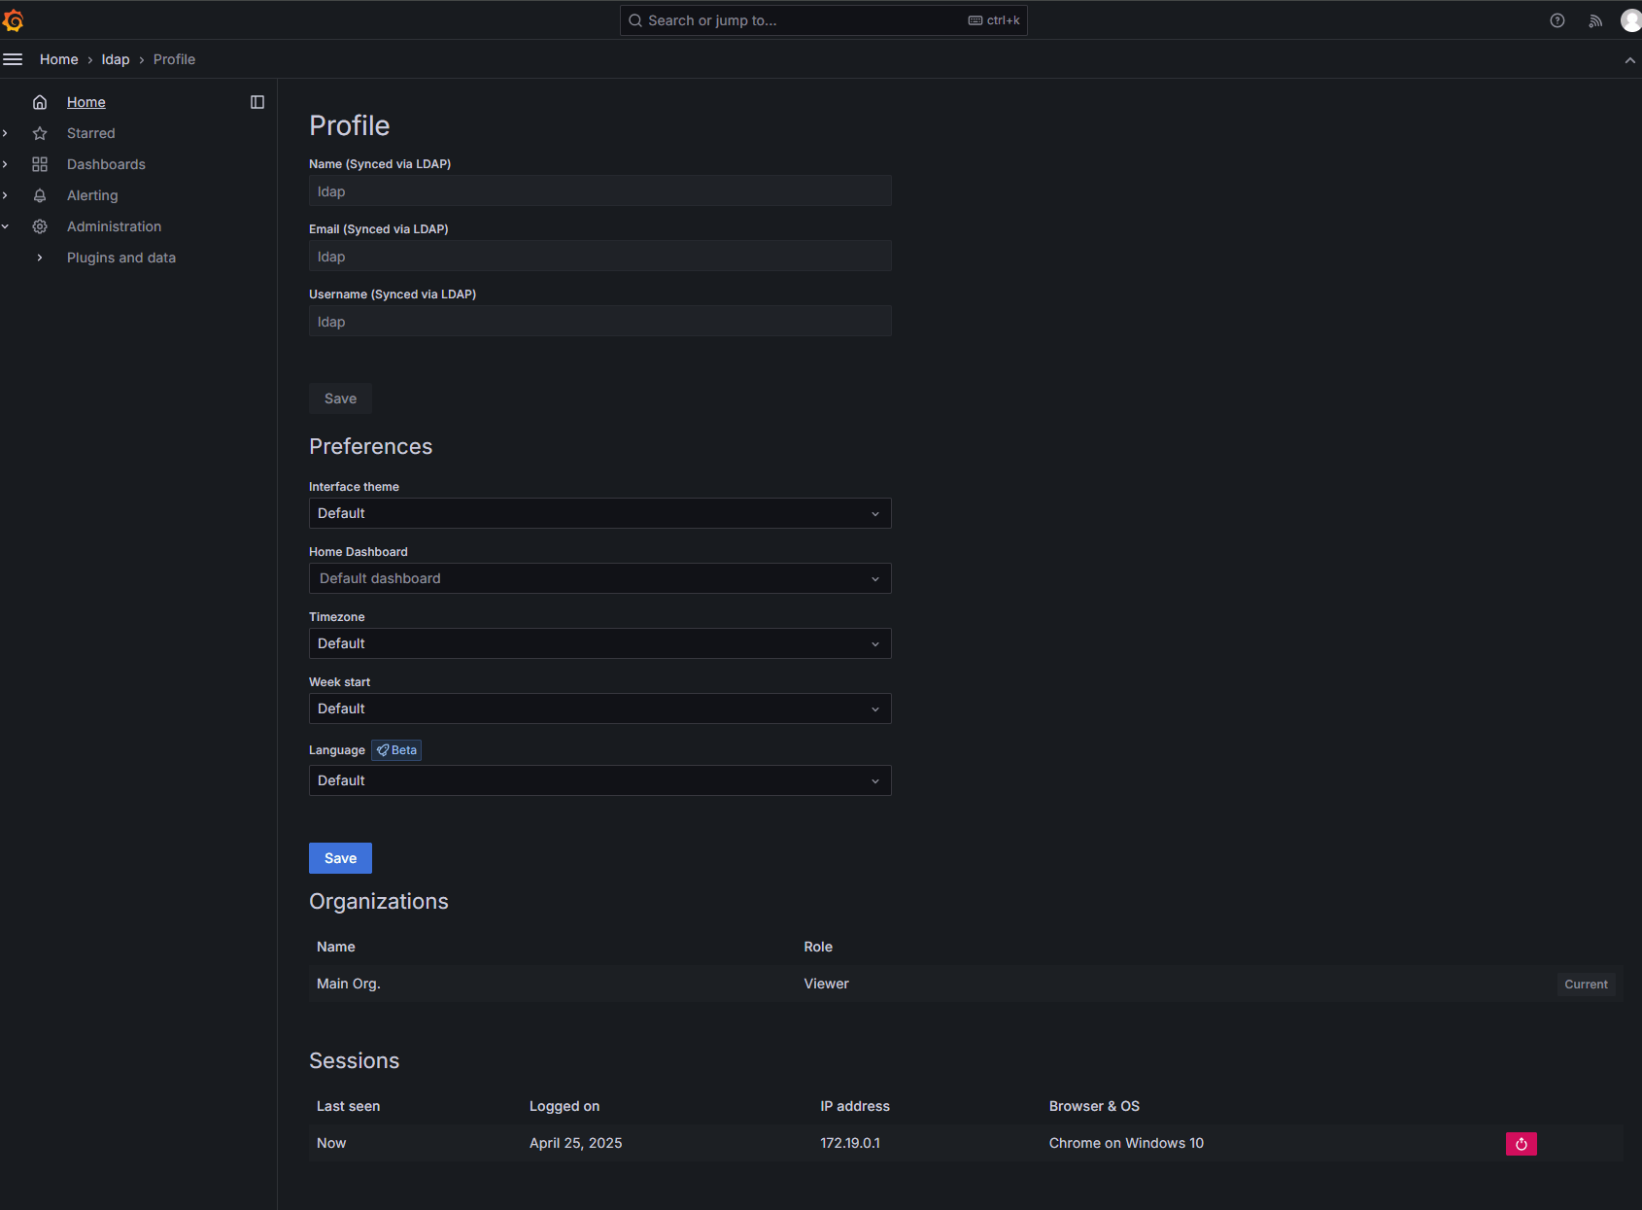Click the Administration gear icon
Screen dimensions: 1642x1210
39,226
